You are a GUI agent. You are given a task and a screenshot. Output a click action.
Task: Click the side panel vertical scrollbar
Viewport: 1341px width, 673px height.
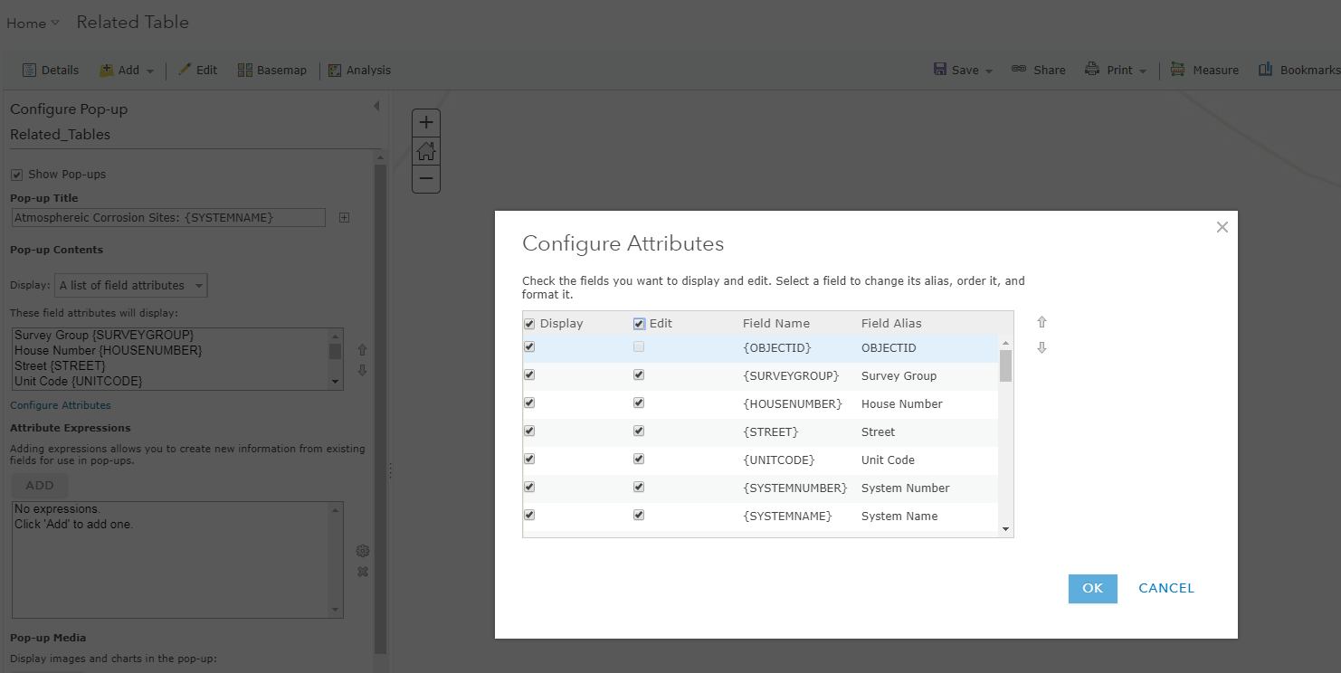coord(380,409)
